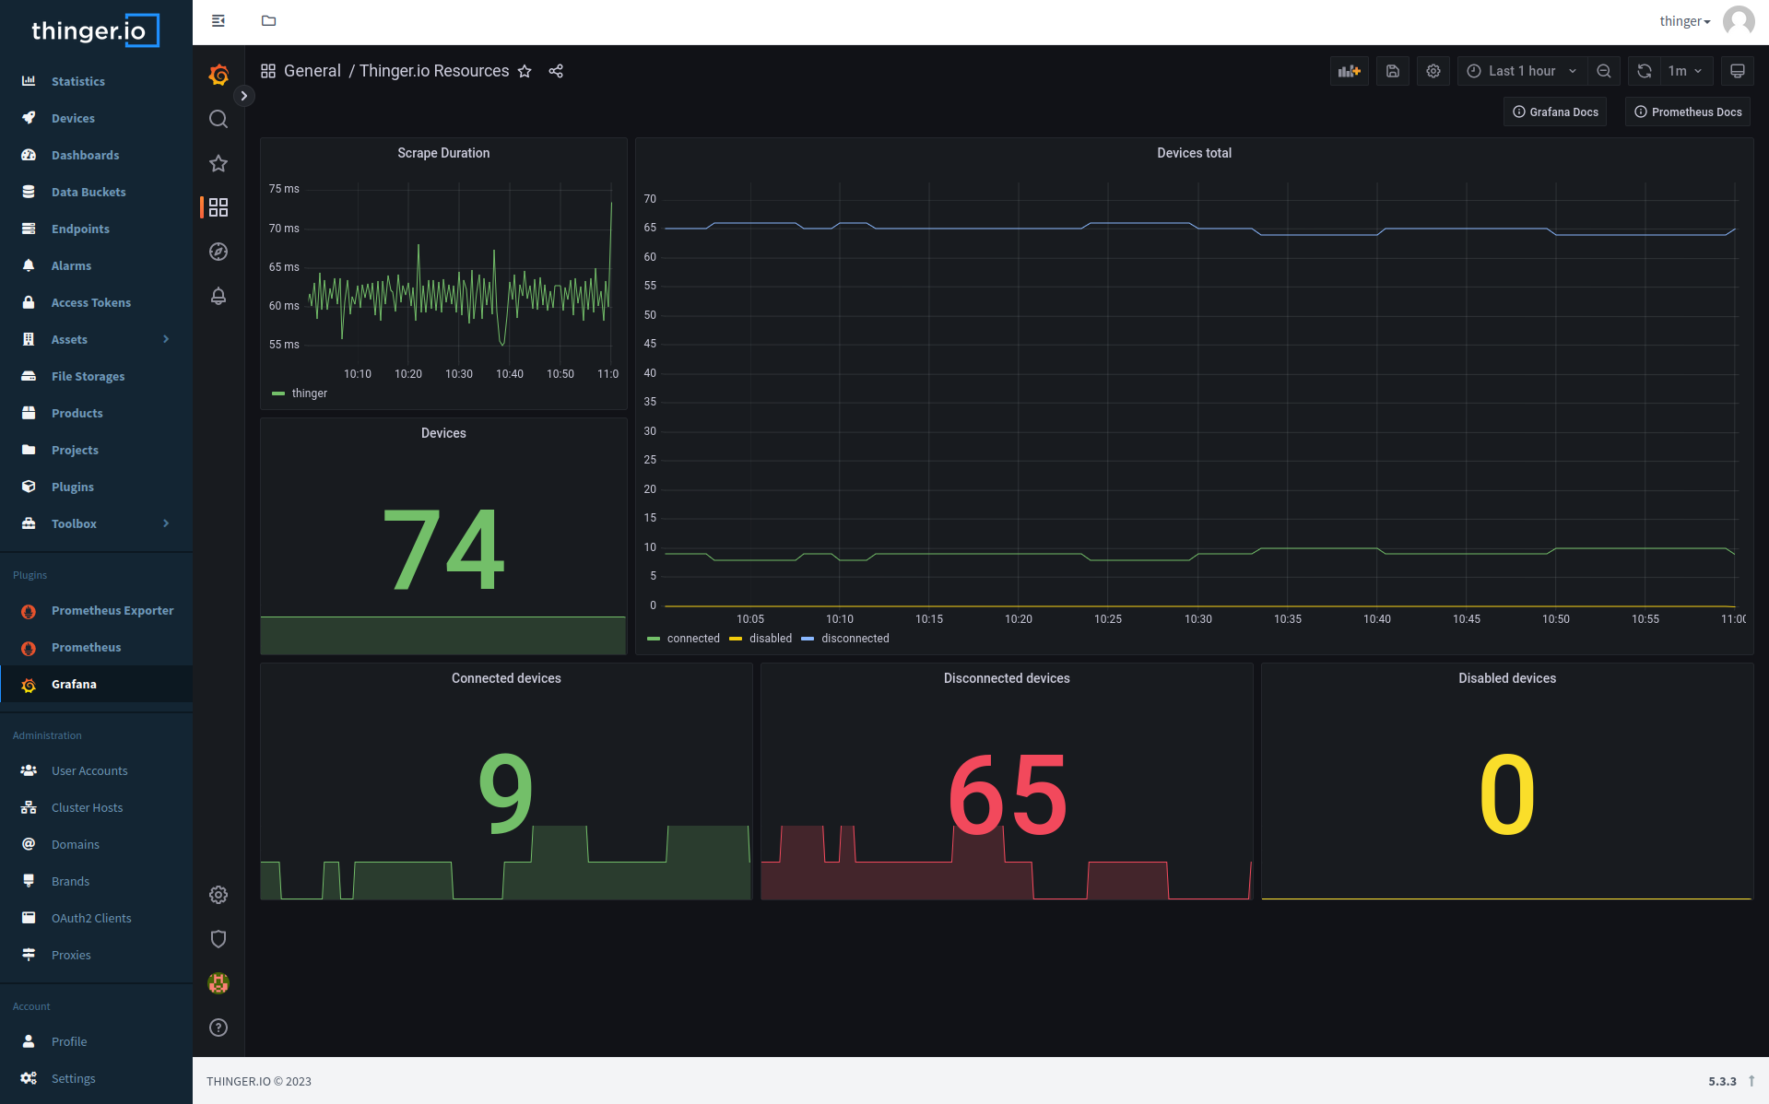Toggle the connected series in legend
The width and height of the screenshot is (1769, 1104).
(692, 639)
